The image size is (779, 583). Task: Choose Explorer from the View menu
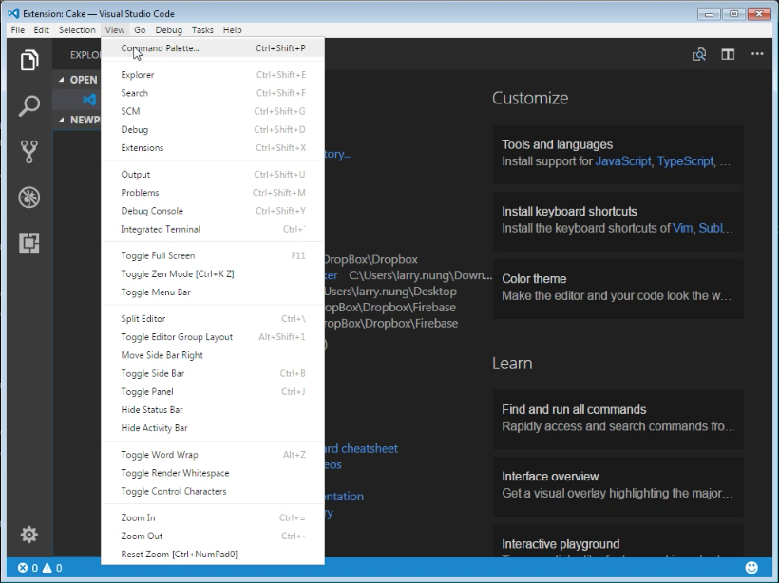(x=213, y=74)
